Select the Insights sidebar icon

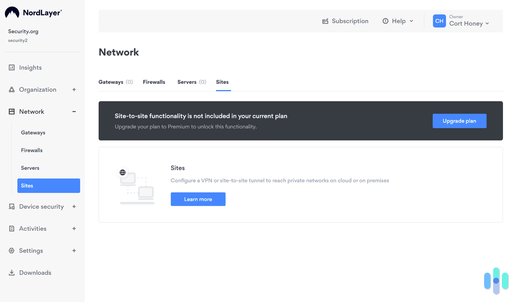click(x=12, y=67)
